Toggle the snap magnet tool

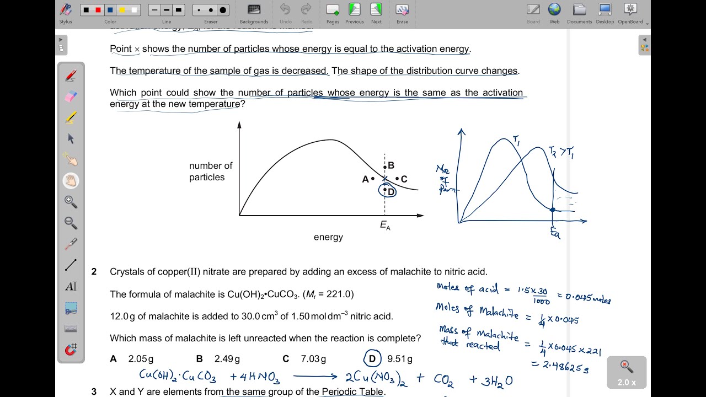point(71,350)
